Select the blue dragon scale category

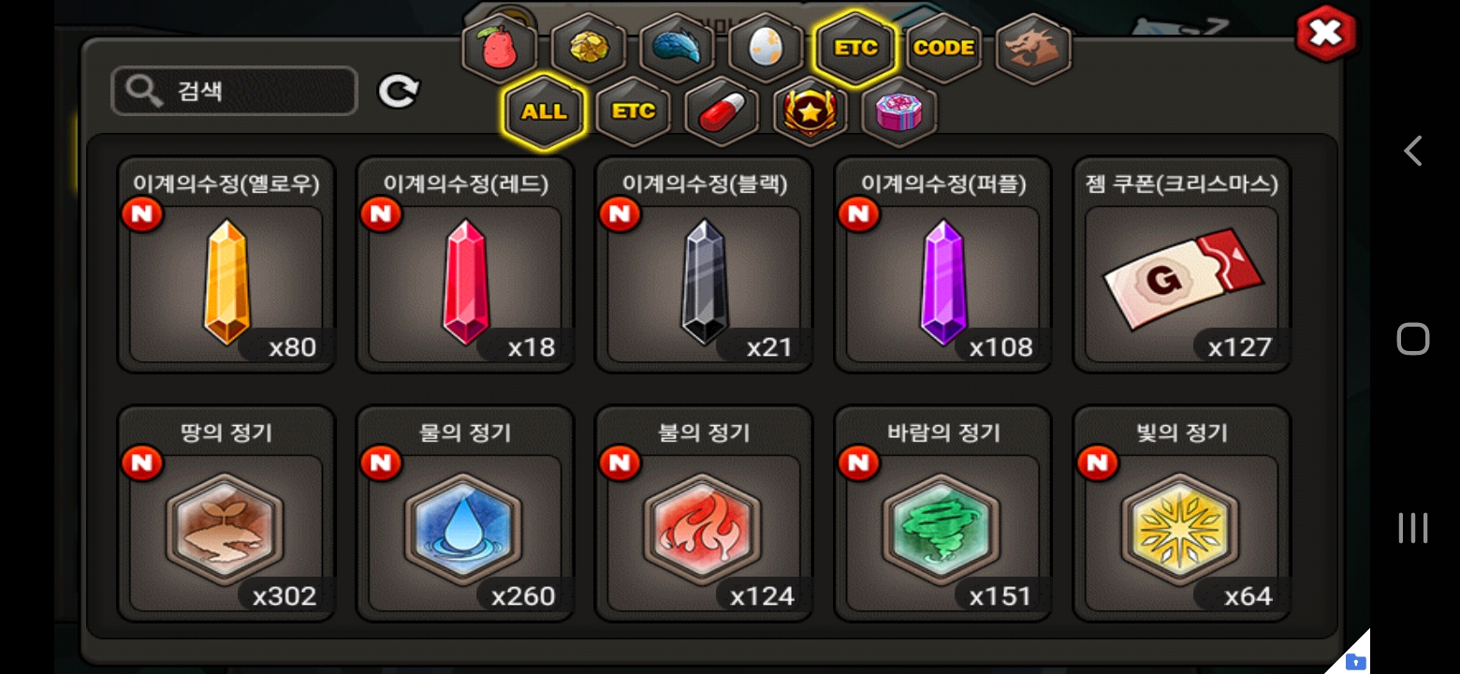tap(677, 49)
